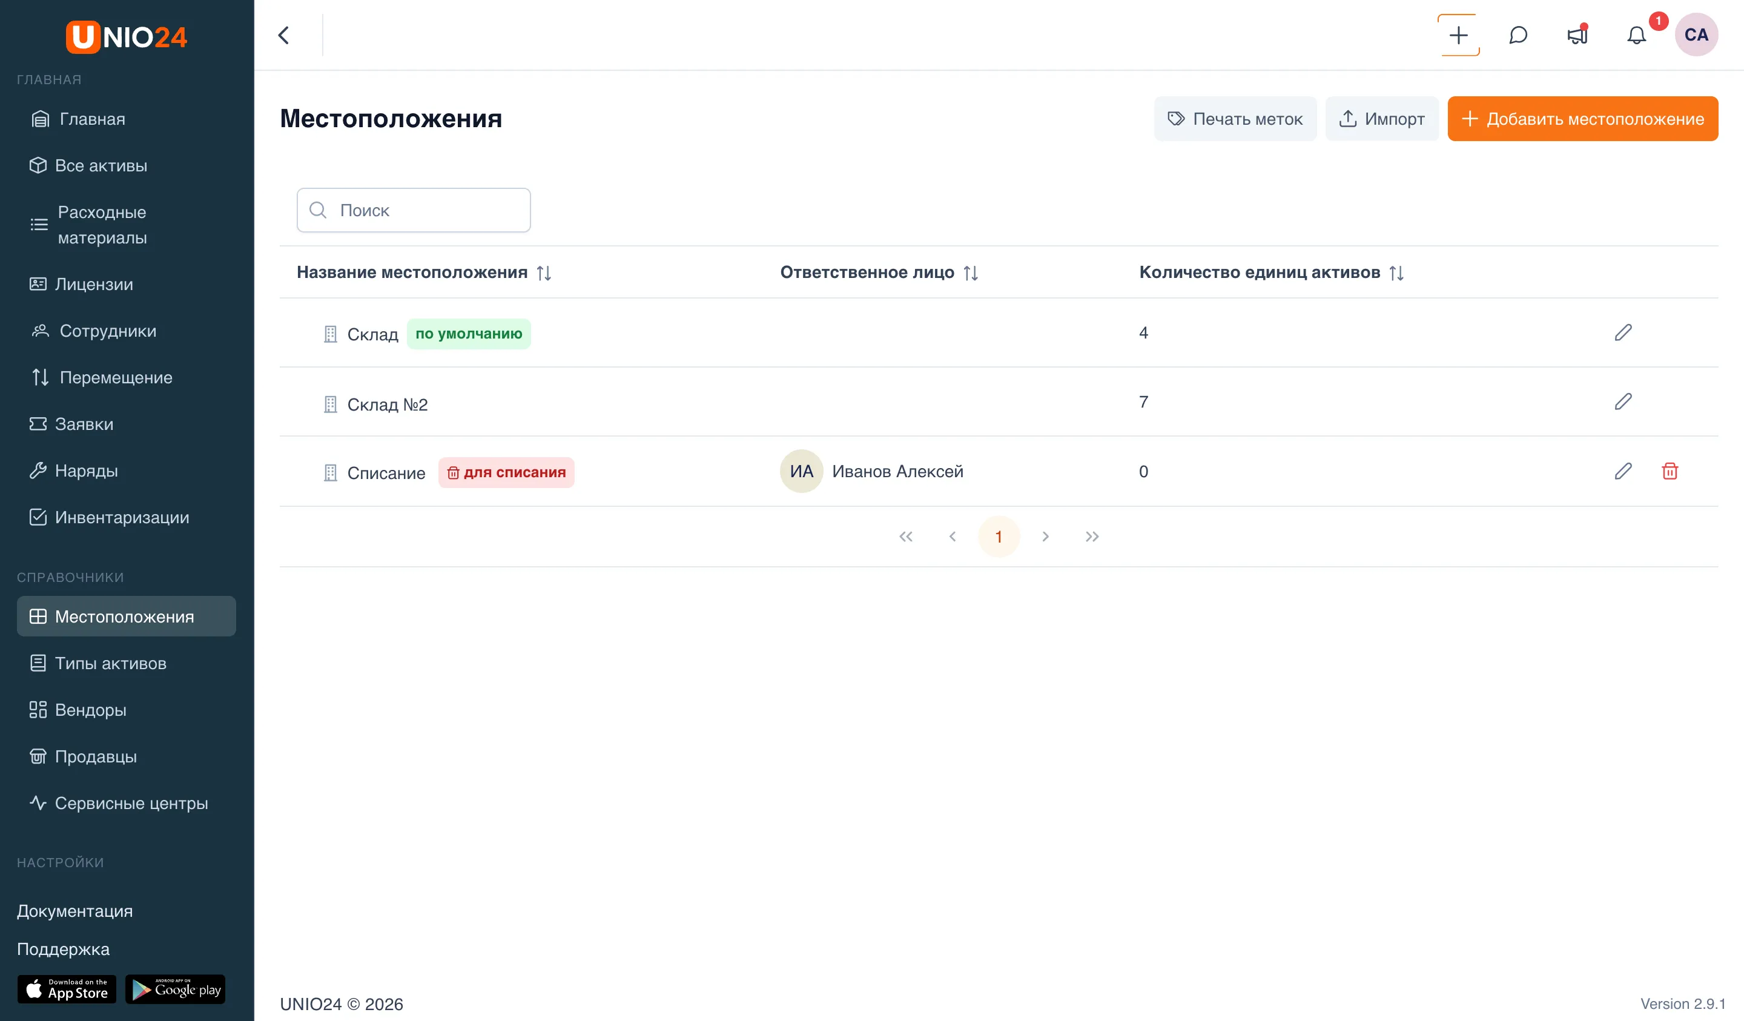The image size is (1744, 1021).
Task: Click Иванов Алексей responsible person
Action: [897, 471]
